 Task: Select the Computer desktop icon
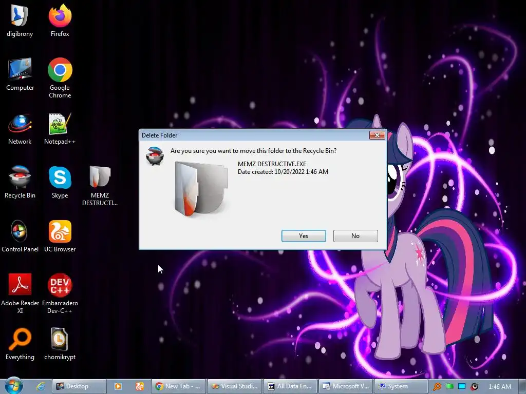pos(20,74)
